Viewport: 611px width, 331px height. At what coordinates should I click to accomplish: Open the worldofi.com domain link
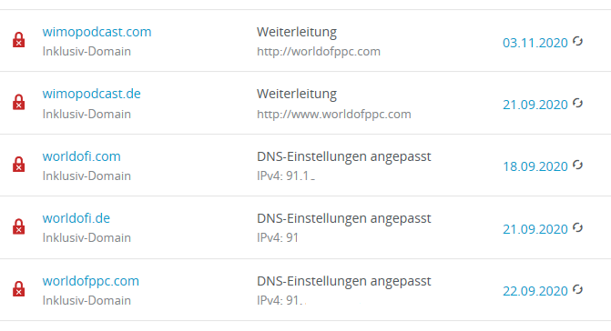[x=81, y=156]
